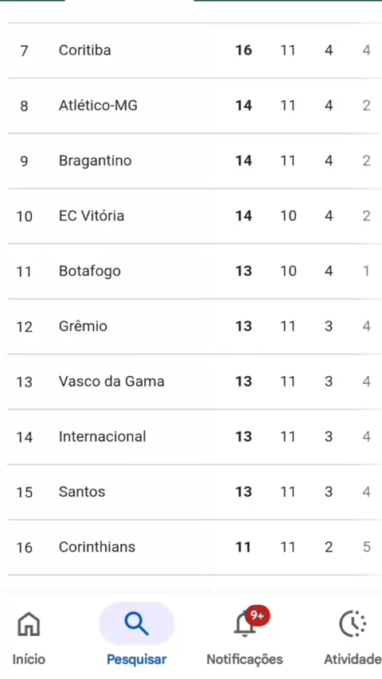Viewport: 382px width, 679px height.
Task: Tap the Pesquisar magnifier icon
Action: point(137,623)
